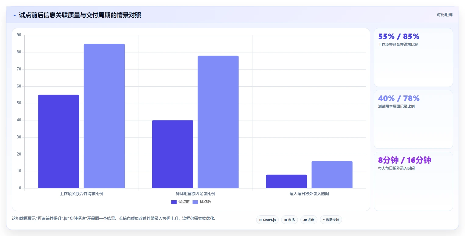This screenshot has height=236, width=465.
Task: Click the x-axis label 测试阻塞原因记录比例
Action: pyautogui.click(x=195, y=194)
